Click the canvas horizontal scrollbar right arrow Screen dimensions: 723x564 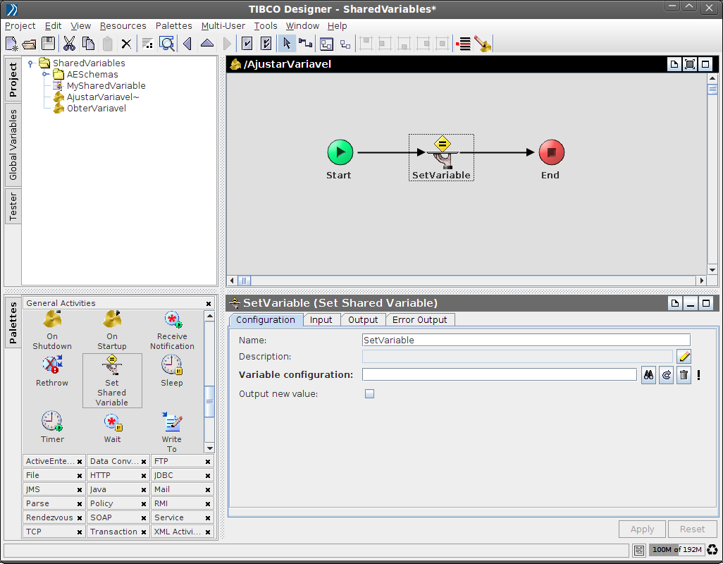click(x=701, y=281)
